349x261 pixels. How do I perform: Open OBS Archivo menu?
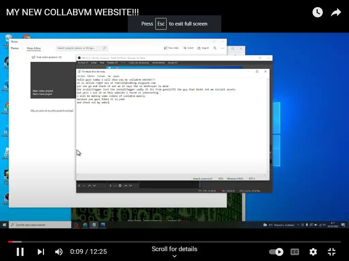(x=83, y=63)
